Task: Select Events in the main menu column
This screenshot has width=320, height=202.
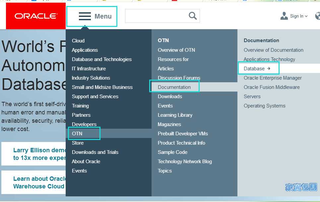Action: click(x=79, y=171)
